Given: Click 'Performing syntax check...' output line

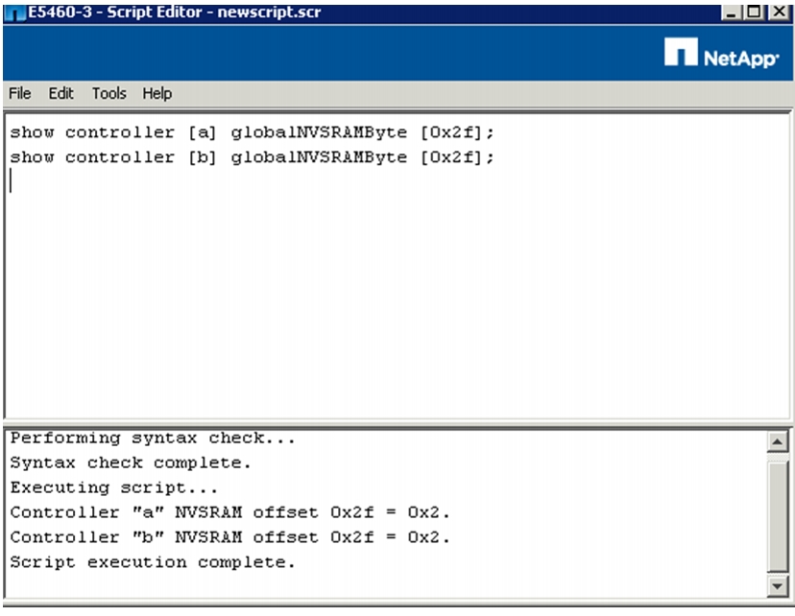Looking at the screenshot, I should click(152, 438).
